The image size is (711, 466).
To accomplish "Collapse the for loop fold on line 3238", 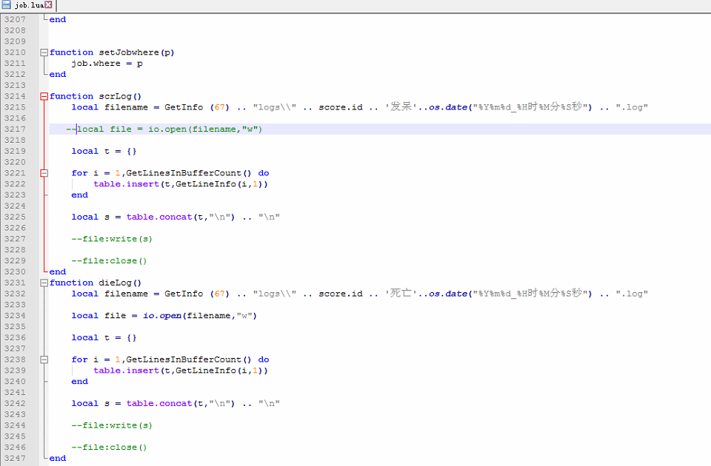I will [44, 359].
